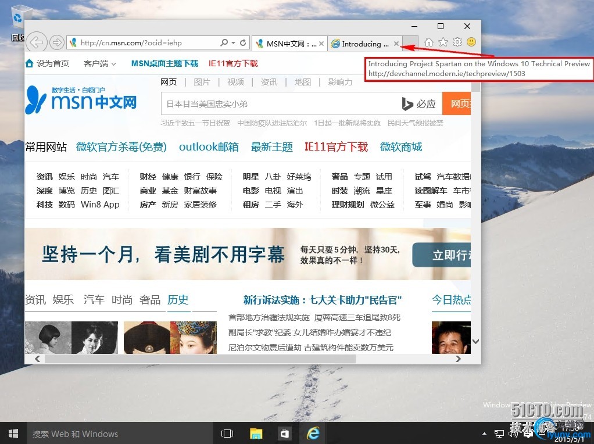Select the 网页 search category
Screen dimensions: 594x444
(169, 82)
